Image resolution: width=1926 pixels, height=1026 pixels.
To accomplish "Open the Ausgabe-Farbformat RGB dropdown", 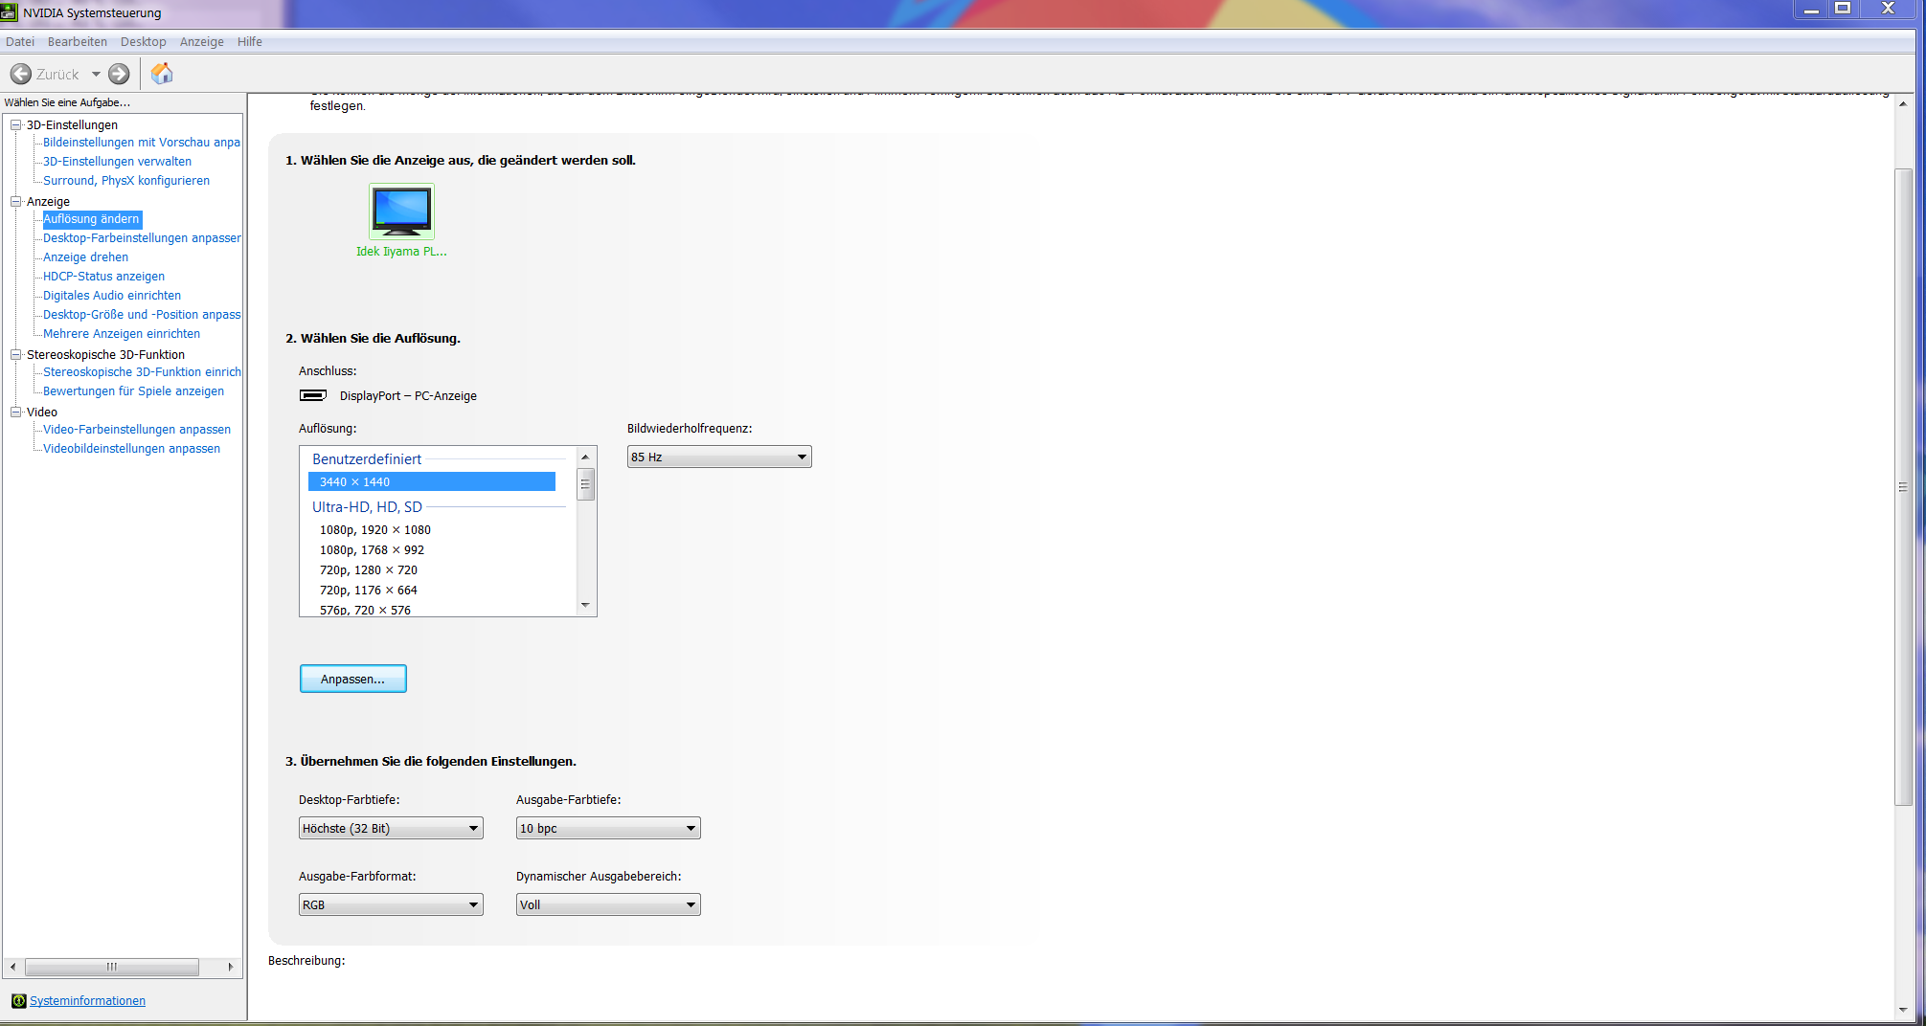I will click(x=391, y=904).
